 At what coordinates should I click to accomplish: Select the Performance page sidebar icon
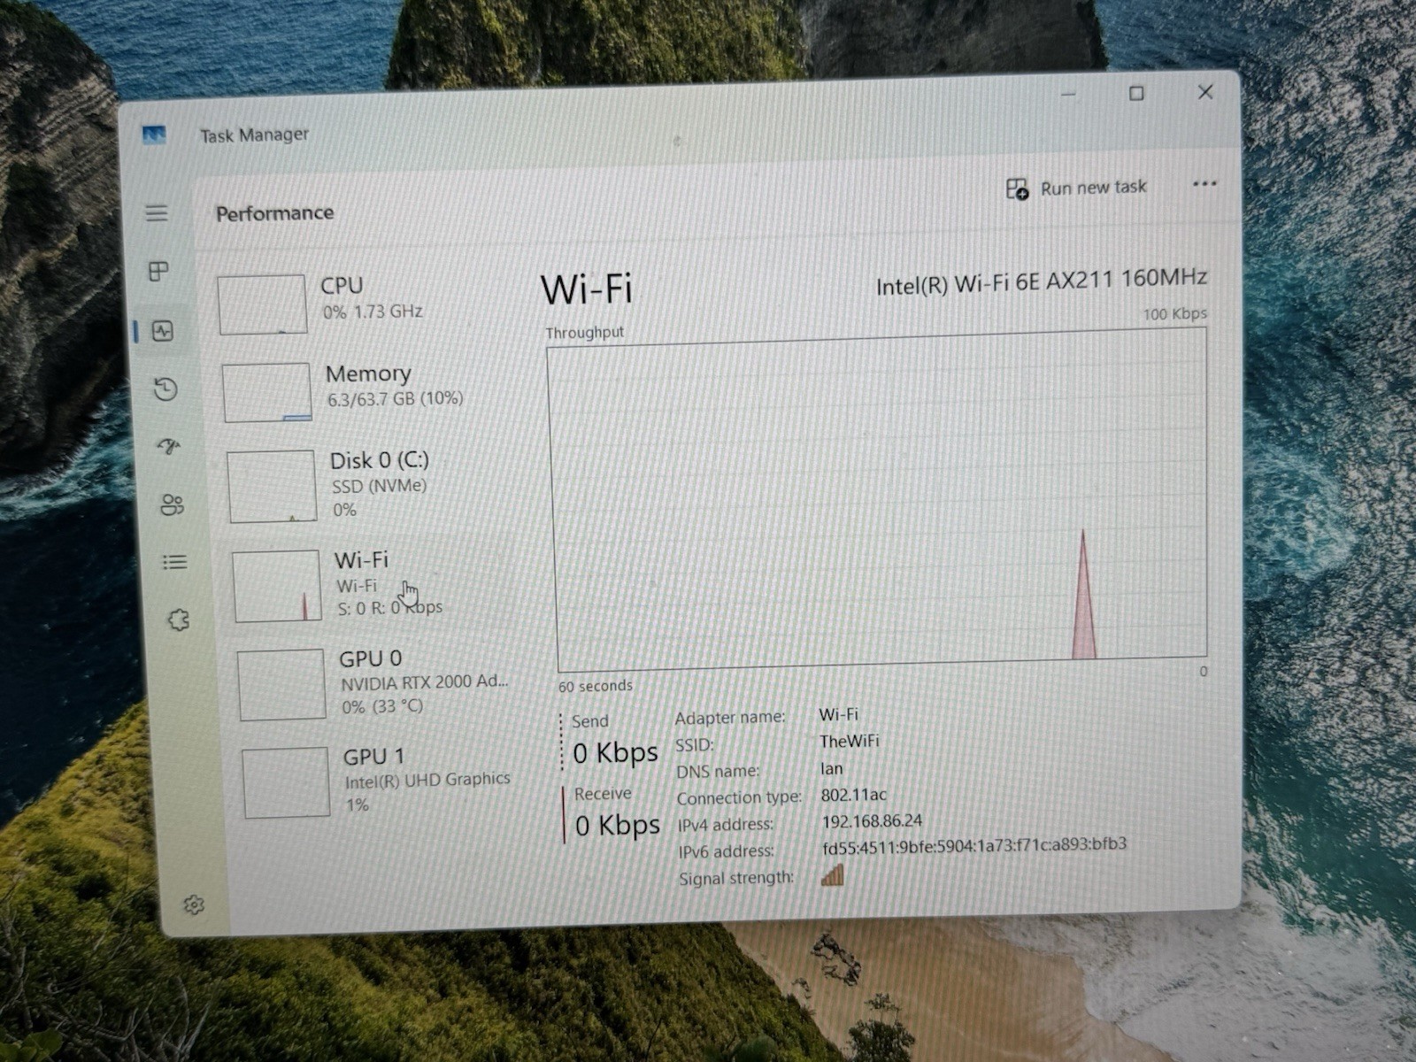[162, 332]
